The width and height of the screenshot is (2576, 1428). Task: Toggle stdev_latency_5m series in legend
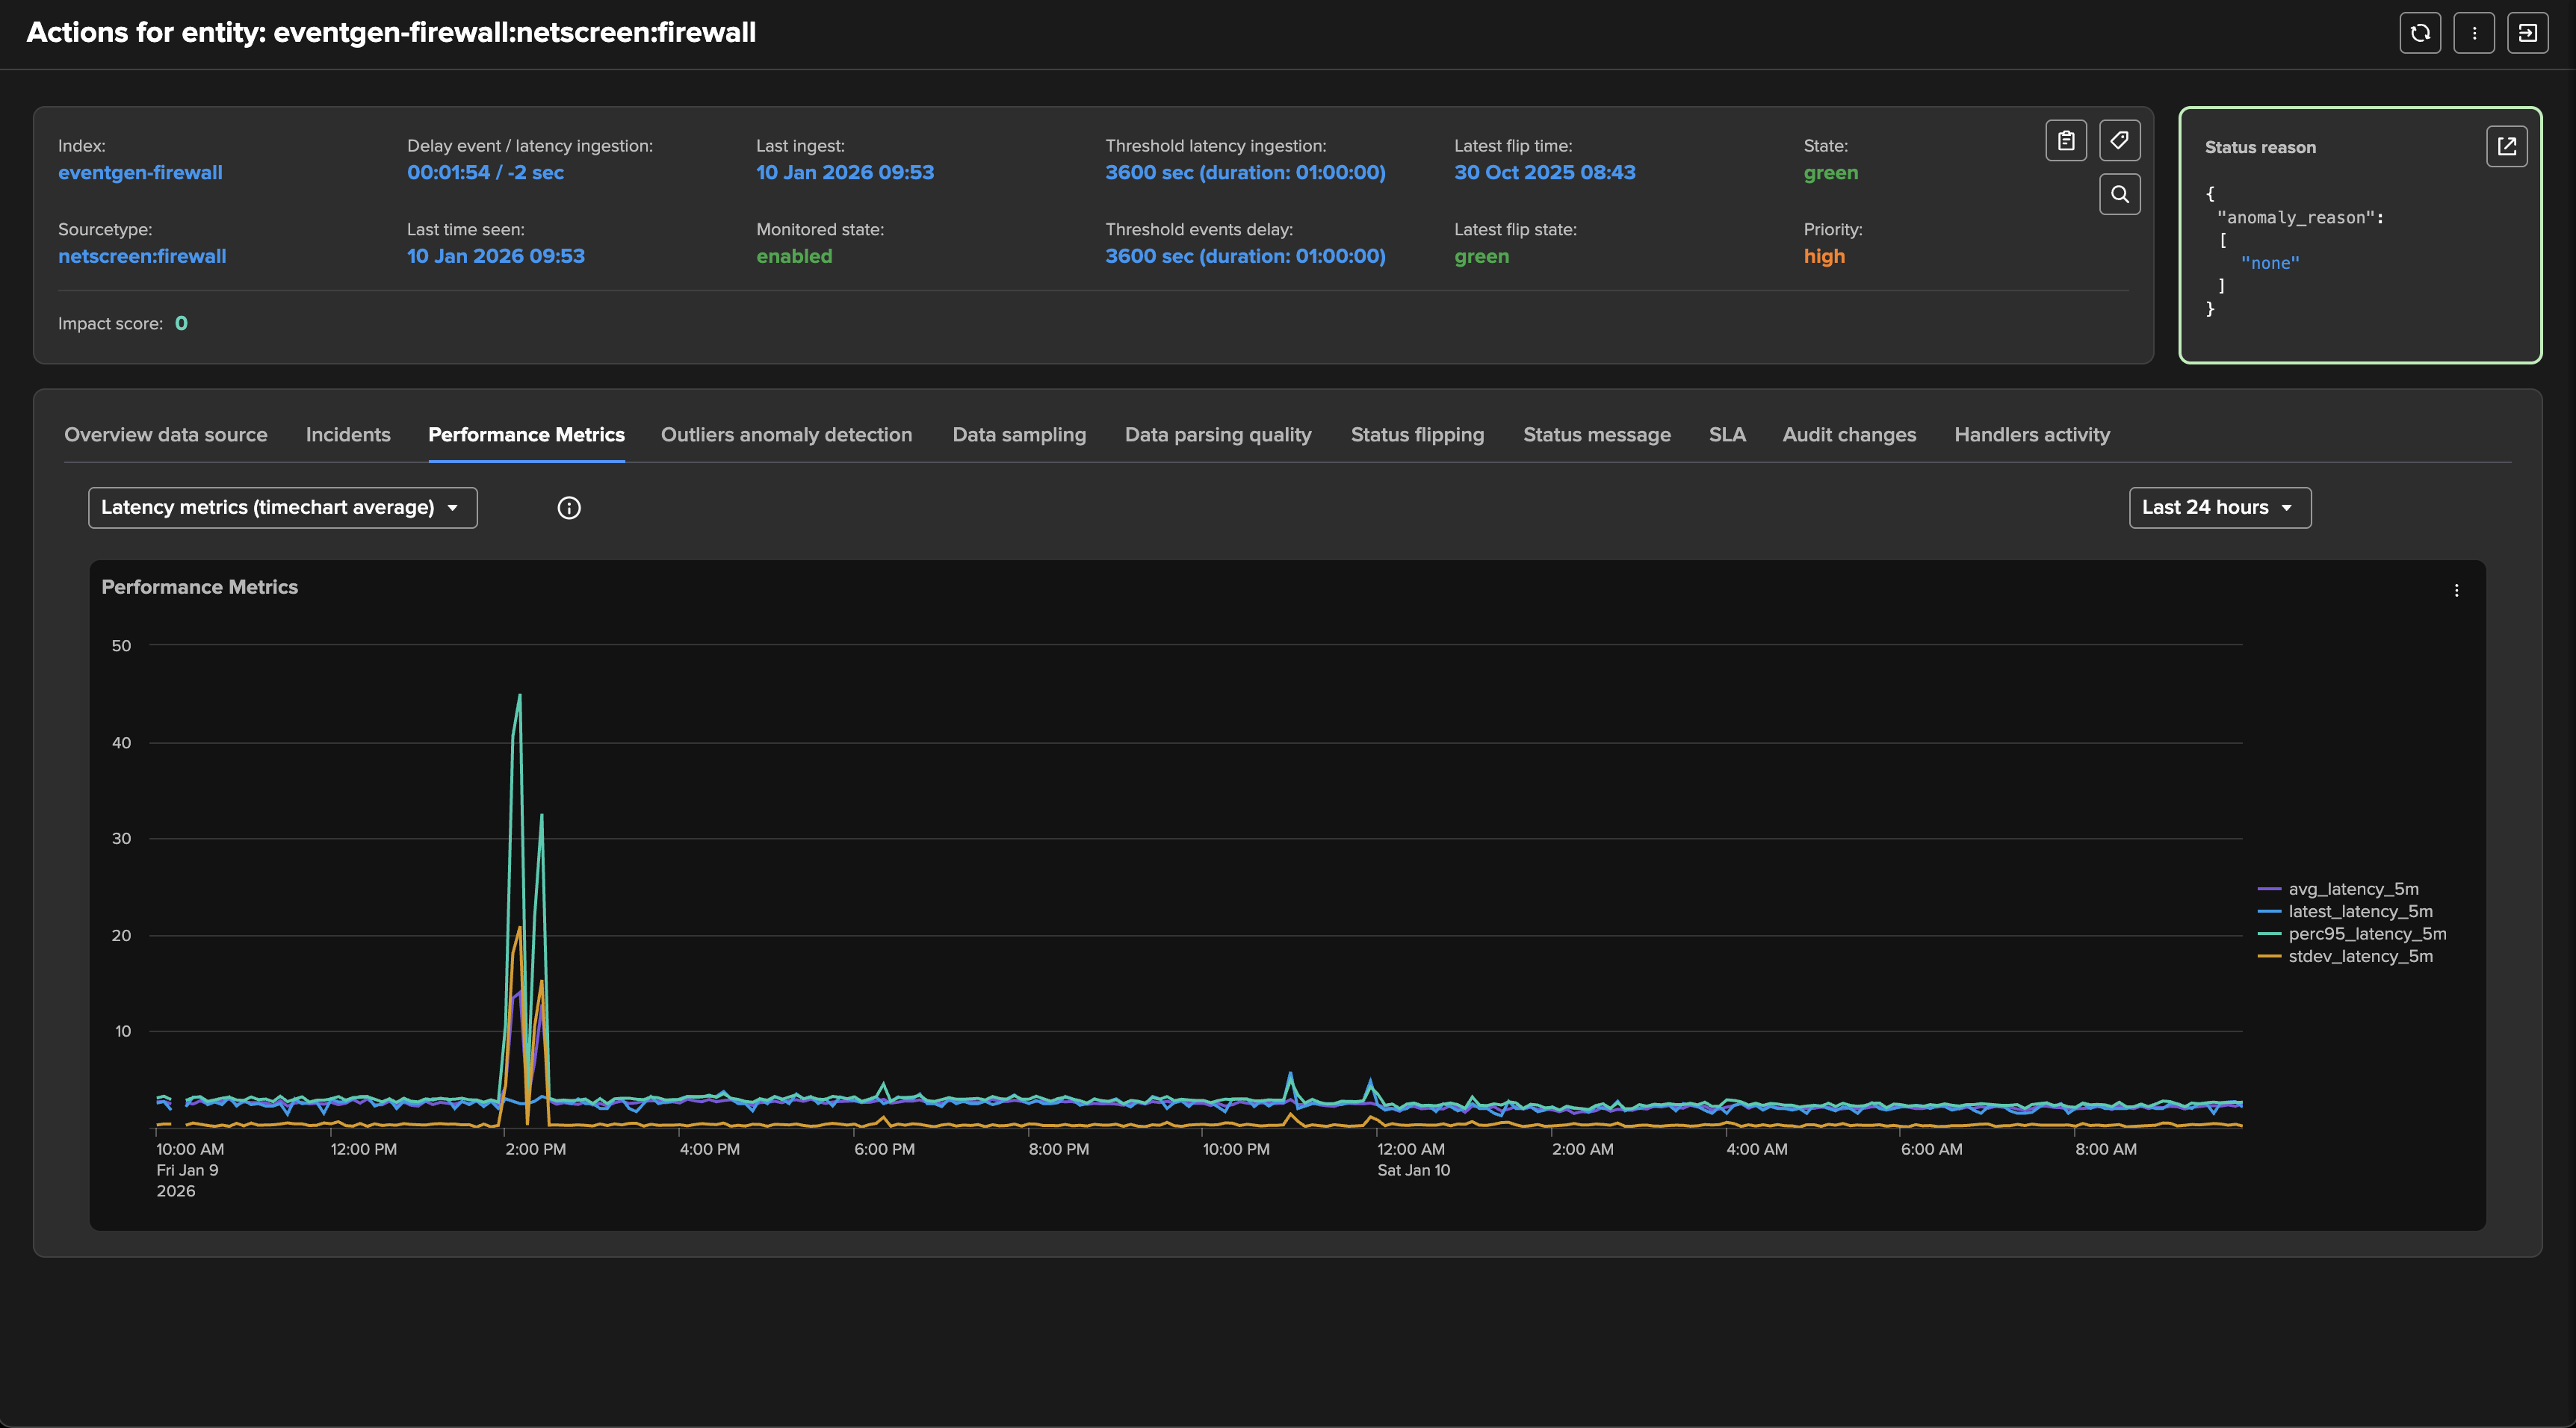(2359, 956)
